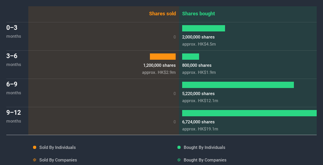Screen dimensions: 323x165
Task: Click the 3–6 months orange sold bar
Action: coord(162,57)
